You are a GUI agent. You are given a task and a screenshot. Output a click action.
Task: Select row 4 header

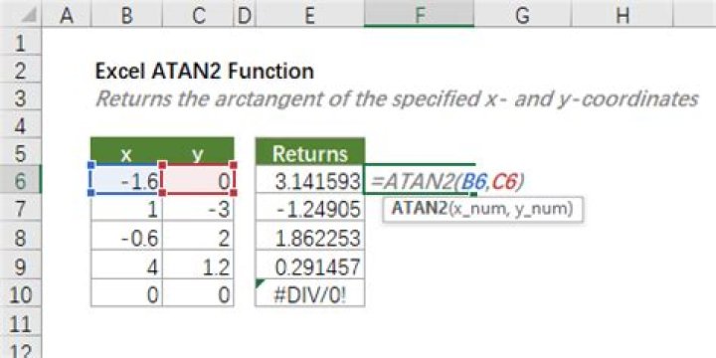(21, 126)
